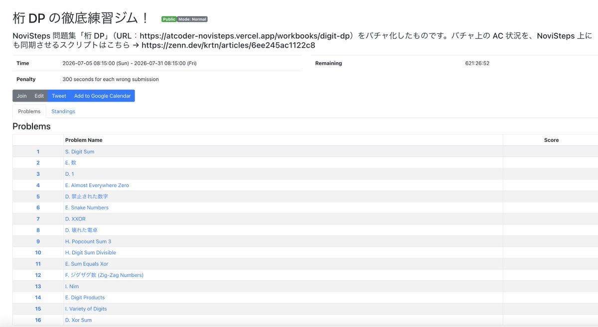
Task: Open problem E. Digit Products
Action: [85, 297]
